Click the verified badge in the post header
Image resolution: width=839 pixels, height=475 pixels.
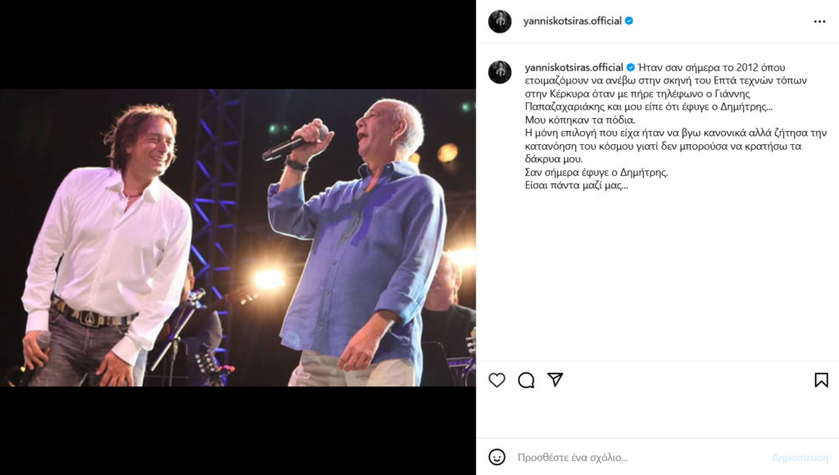629,21
